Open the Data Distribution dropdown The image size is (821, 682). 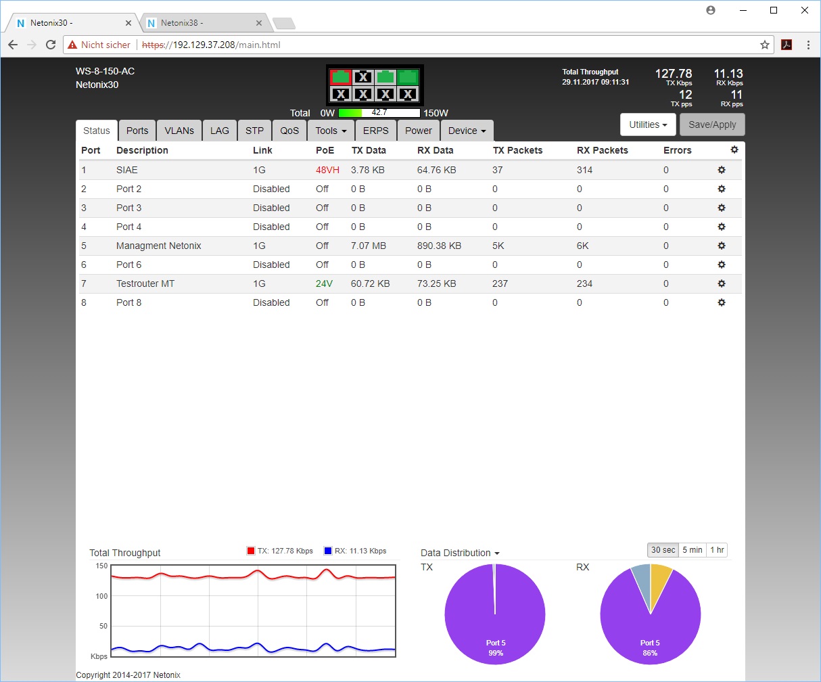(x=460, y=553)
